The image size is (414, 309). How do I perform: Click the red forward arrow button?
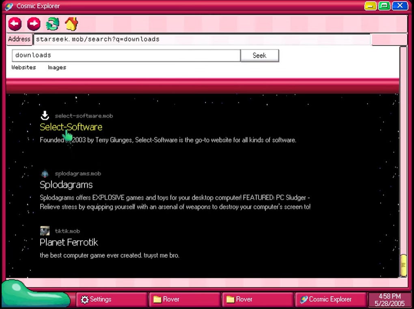pos(34,24)
